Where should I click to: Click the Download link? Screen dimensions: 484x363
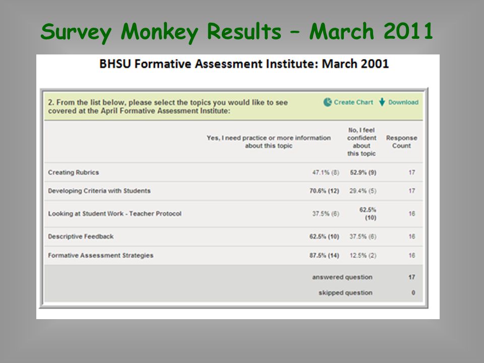(x=403, y=102)
